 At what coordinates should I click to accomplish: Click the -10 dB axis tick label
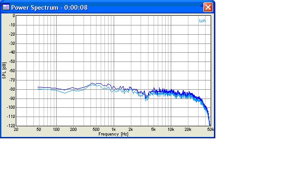[x=12, y=25]
